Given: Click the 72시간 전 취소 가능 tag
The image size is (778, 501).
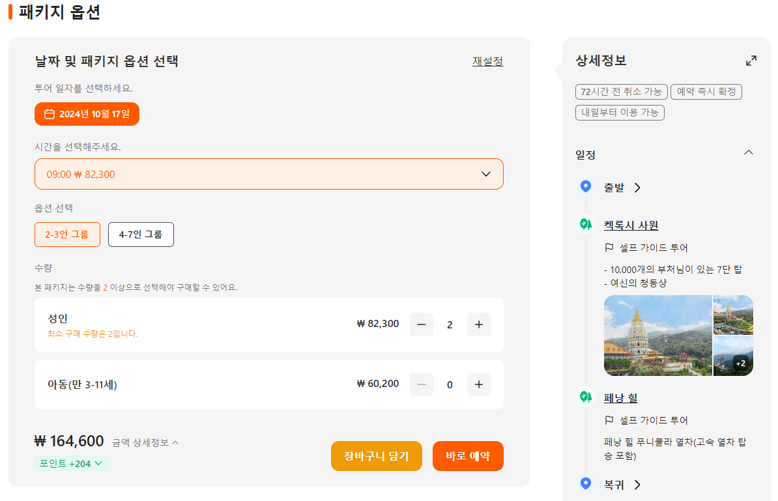Looking at the screenshot, I should (x=621, y=92).
